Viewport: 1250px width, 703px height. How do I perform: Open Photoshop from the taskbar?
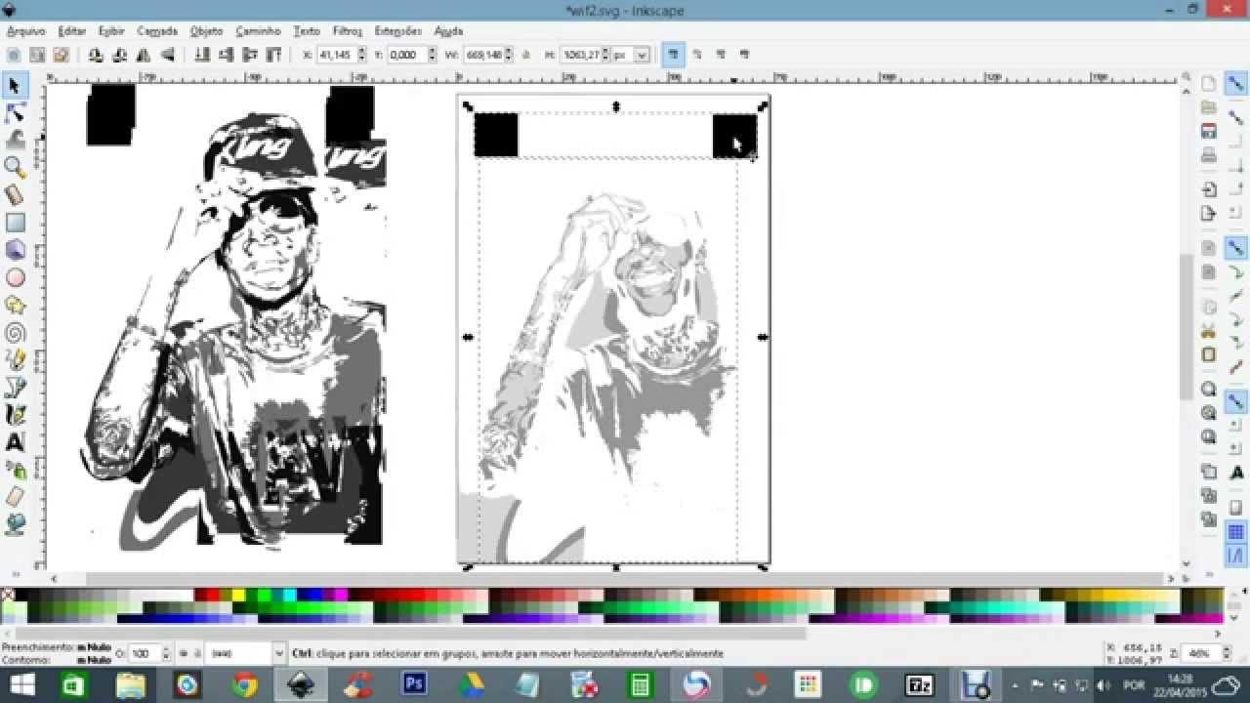tap(414, 684)
